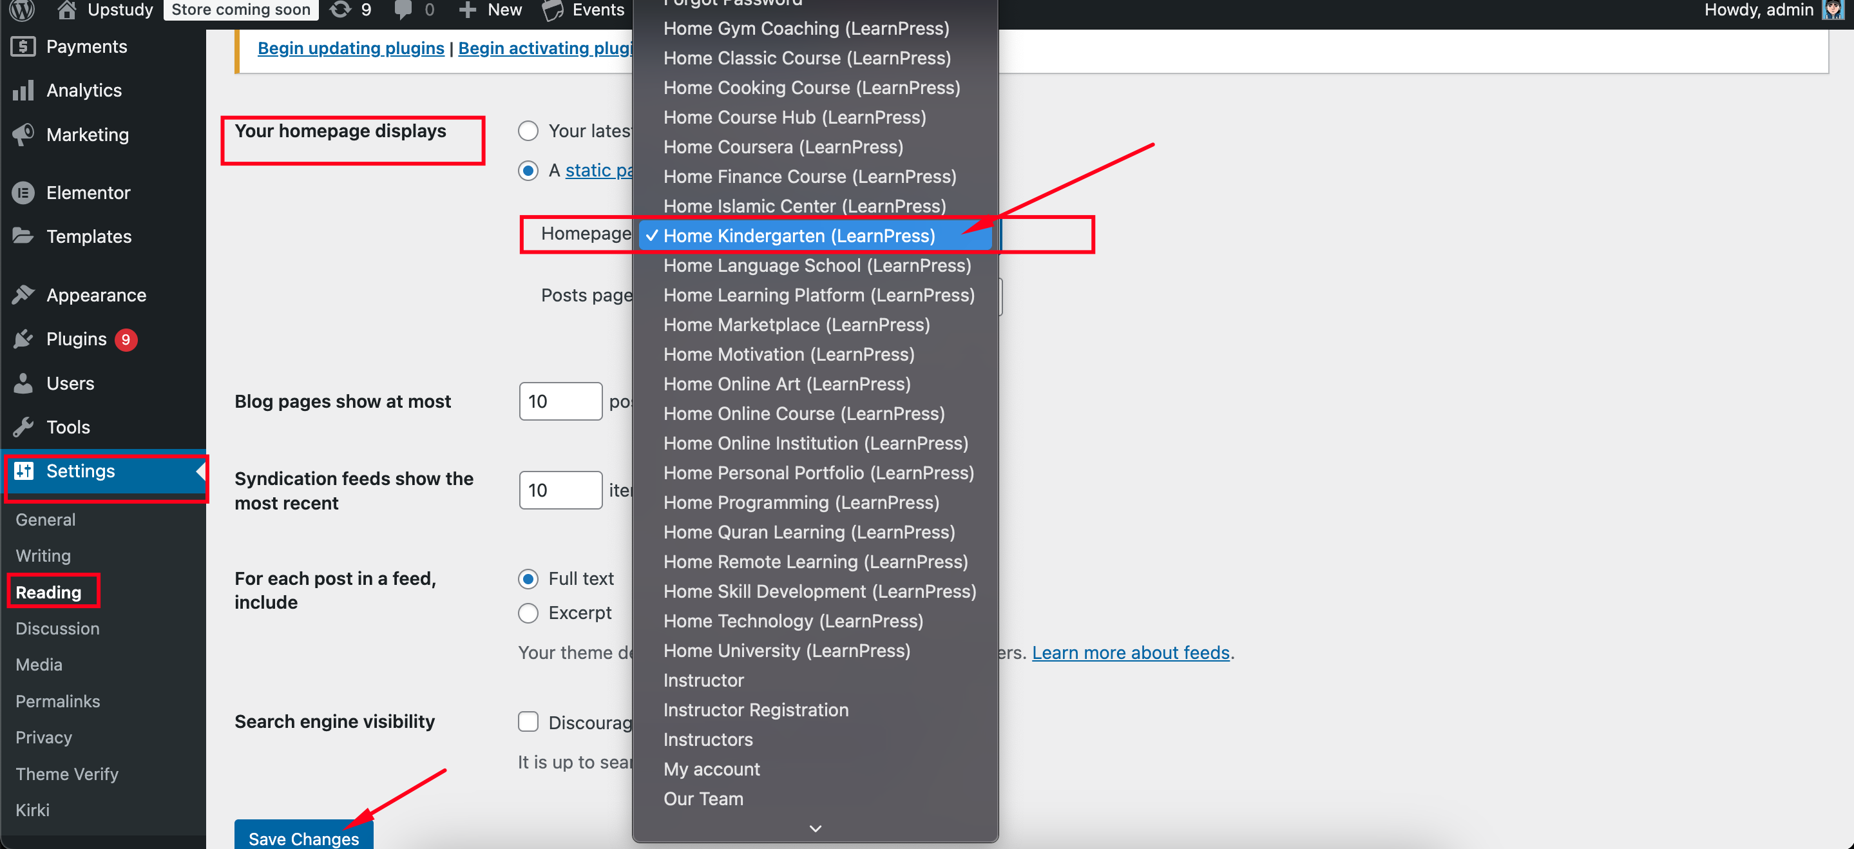Click the Plugins plug icon
This screenshot has width=1854, height=849.
point(23,339)
